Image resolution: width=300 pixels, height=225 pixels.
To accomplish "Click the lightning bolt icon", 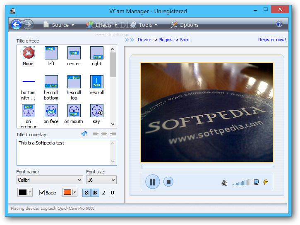I will (x=265, y=182).
